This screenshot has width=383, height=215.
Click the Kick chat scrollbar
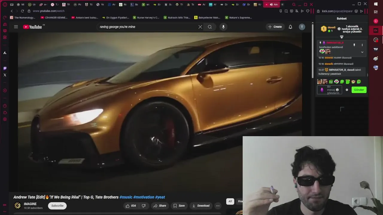367,75
